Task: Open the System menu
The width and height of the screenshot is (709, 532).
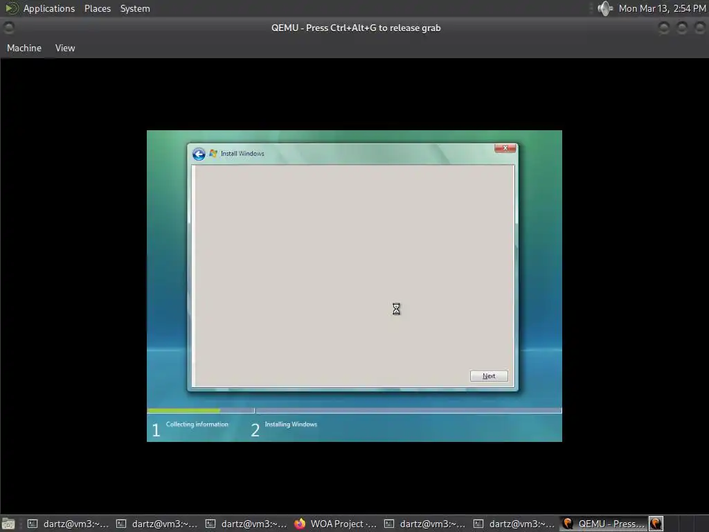Action: (x=135, y=8)
